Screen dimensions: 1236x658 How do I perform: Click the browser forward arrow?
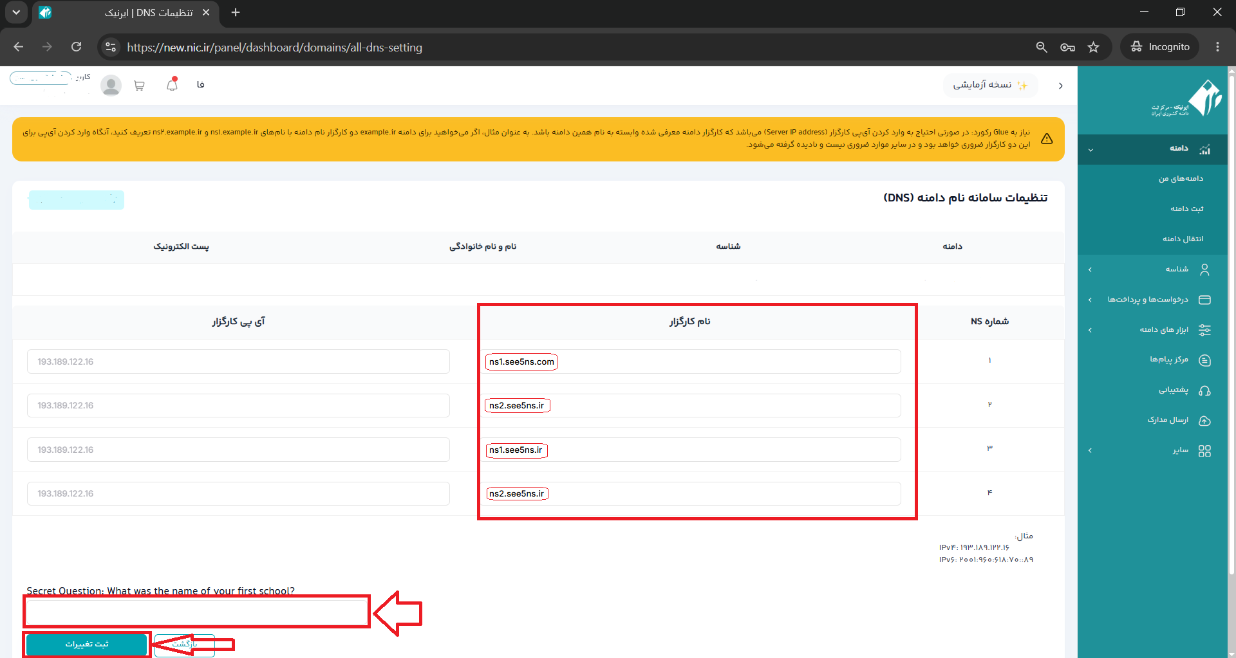pyautogui.click(x=47, y=47)
